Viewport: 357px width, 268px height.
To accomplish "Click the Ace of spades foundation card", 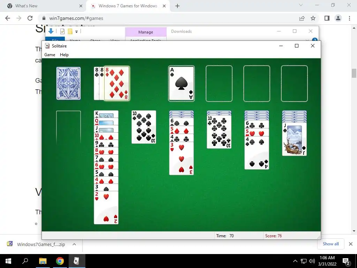I will pos(181,83).
